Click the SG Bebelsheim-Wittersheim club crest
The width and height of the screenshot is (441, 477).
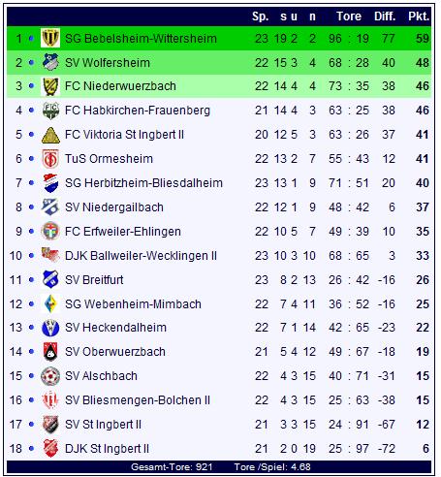pyautogui.click(x=50, y=38)
